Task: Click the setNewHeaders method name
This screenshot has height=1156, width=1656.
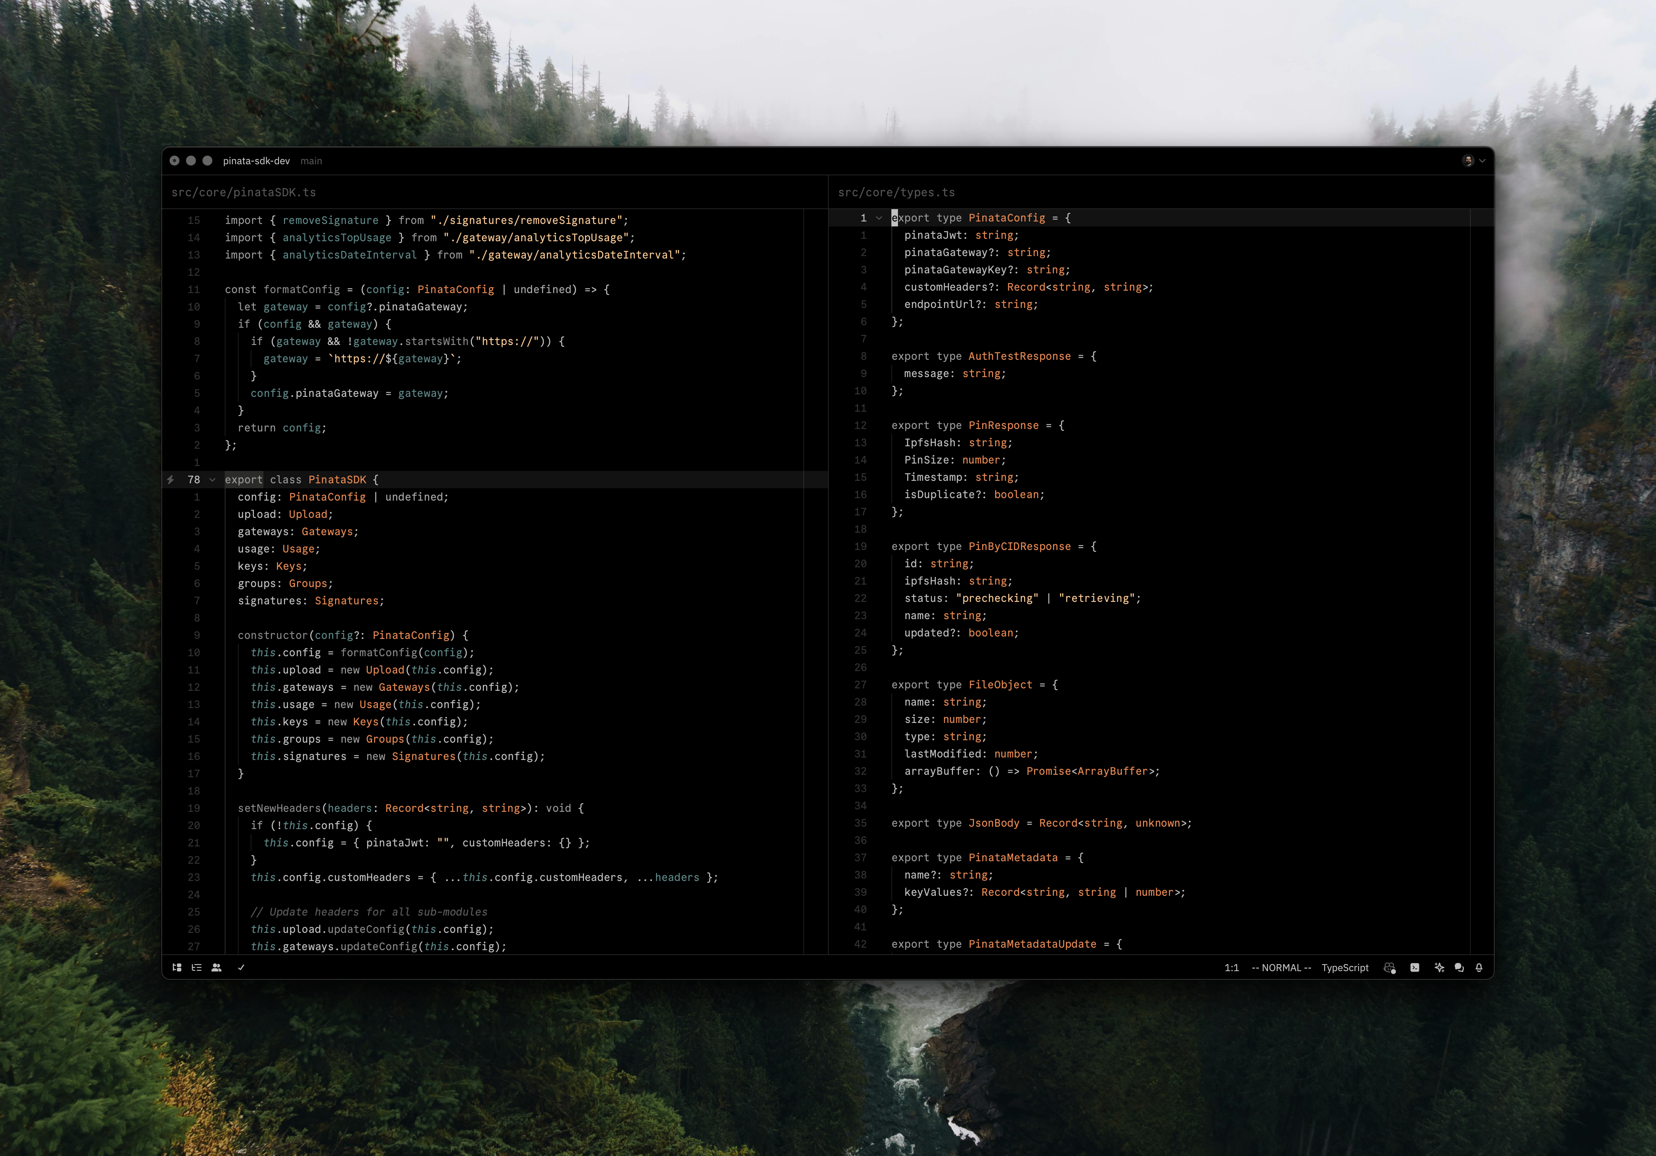Action: pyautogui.click(x=279, y=808)
